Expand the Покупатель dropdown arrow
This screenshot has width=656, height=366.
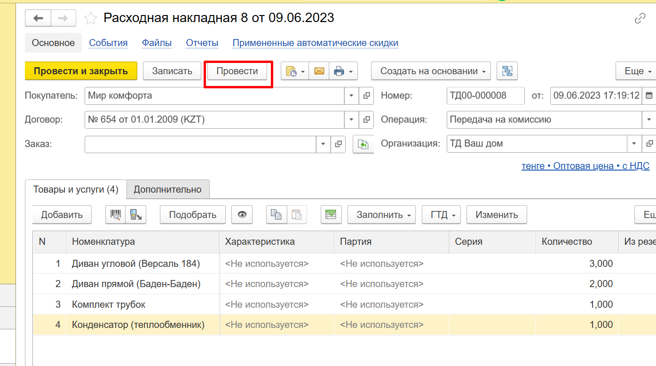pos(351,96)
